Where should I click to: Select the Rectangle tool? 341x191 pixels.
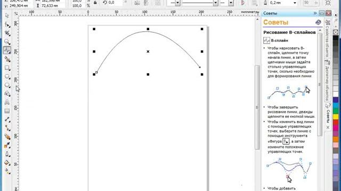point(7,68)
